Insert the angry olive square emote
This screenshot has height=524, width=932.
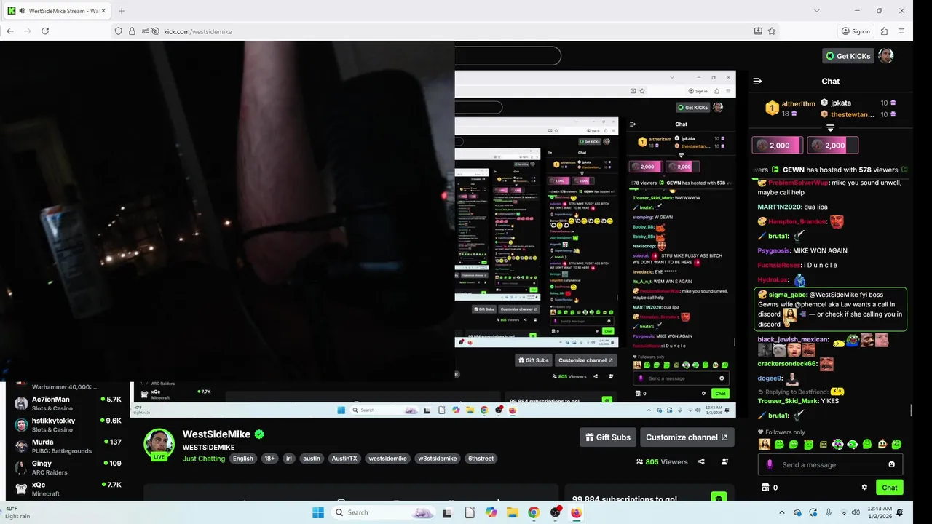tap(824, 444)
